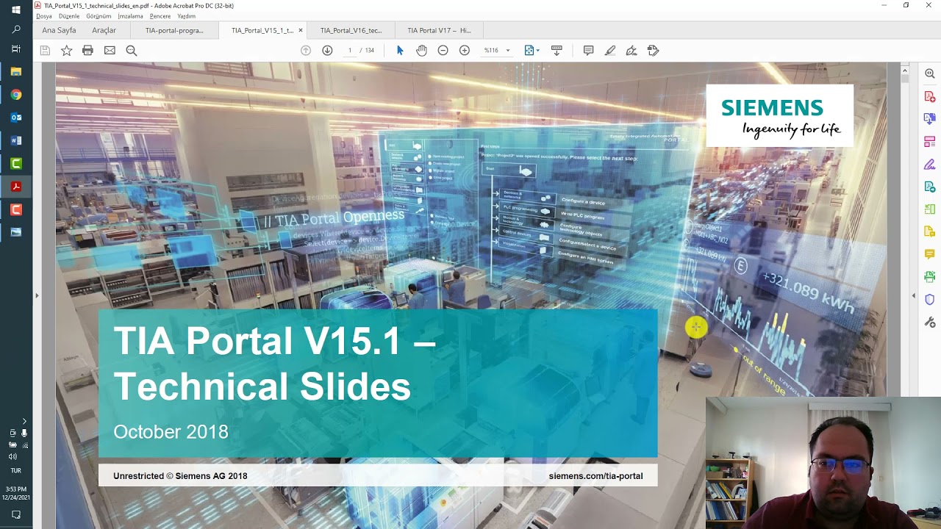Open the Find text magnifier icon
The width and height of the screenshot is (941, 529).
click(132, 51)
